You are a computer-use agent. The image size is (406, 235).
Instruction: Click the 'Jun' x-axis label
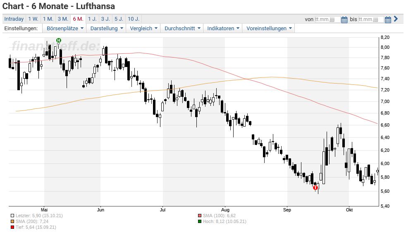(100, 210)
